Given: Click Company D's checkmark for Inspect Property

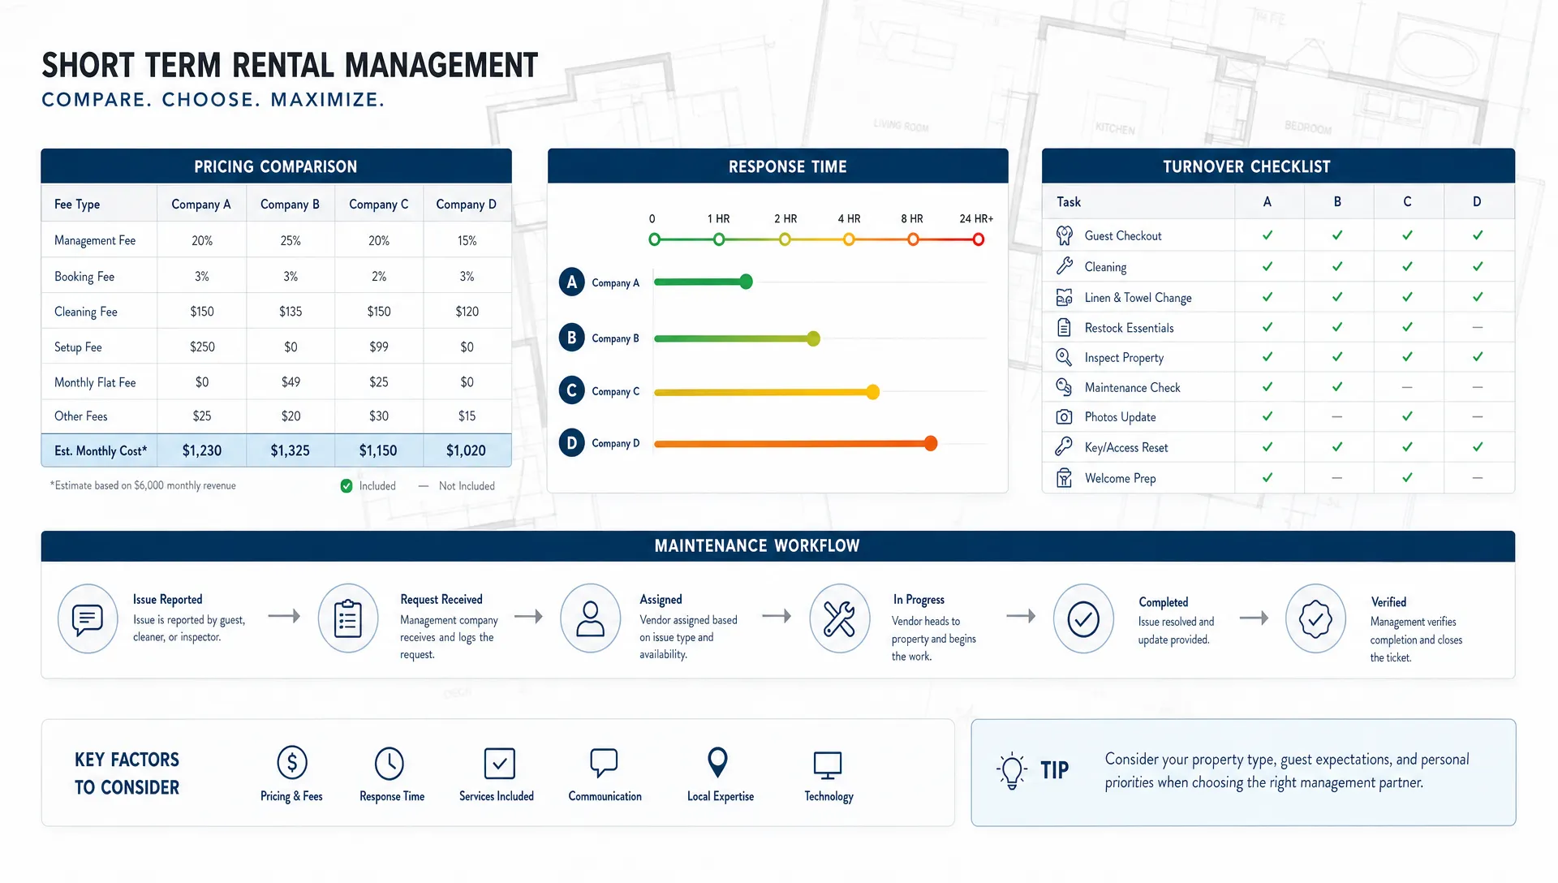Looking at the screenshot, I should (1478, 357).
